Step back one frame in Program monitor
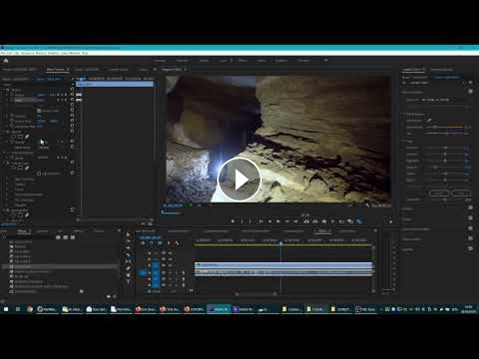The height and width of the screenshot is (359, 479). click(x=269, y=221)
